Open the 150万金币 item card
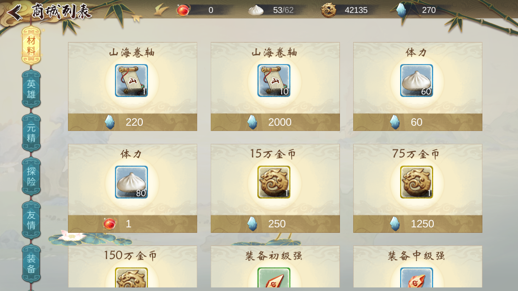 (x=132, y=267)
